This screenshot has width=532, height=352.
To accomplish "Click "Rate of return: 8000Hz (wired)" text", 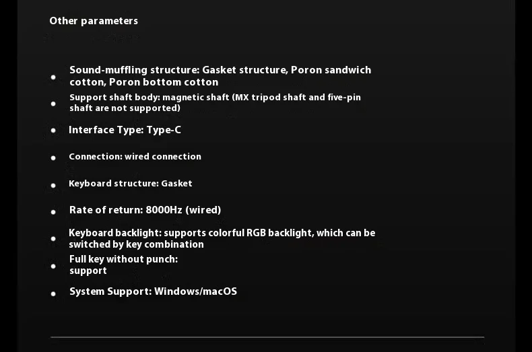I will pos(145,210).
